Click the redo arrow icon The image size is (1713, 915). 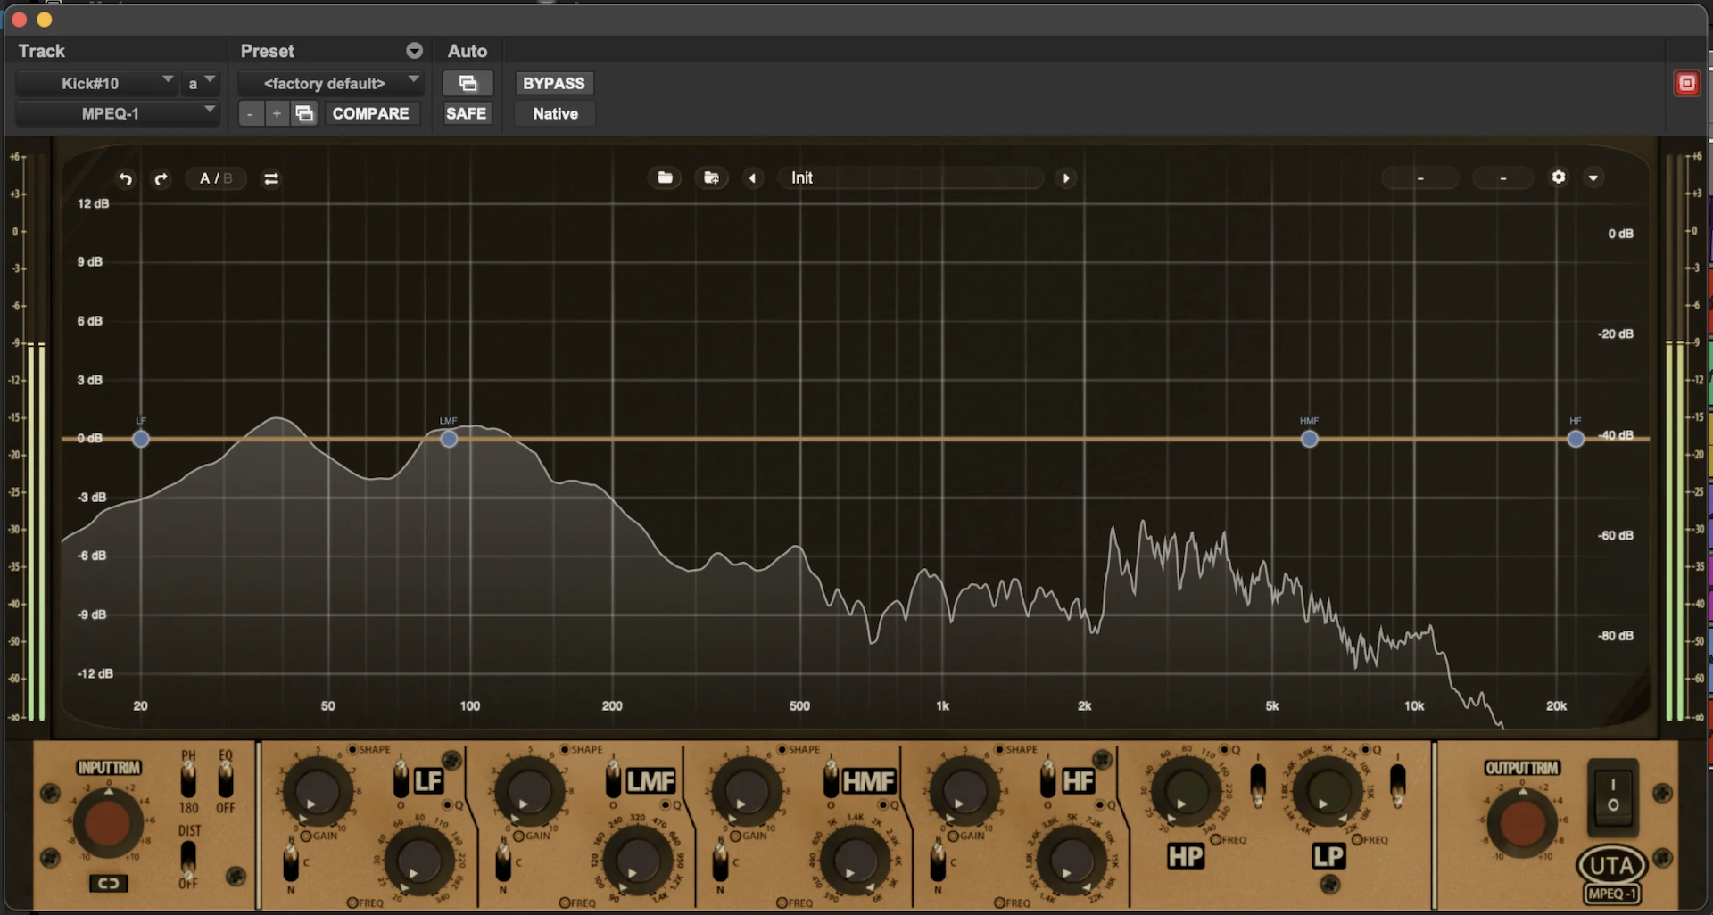click(161, 178)
